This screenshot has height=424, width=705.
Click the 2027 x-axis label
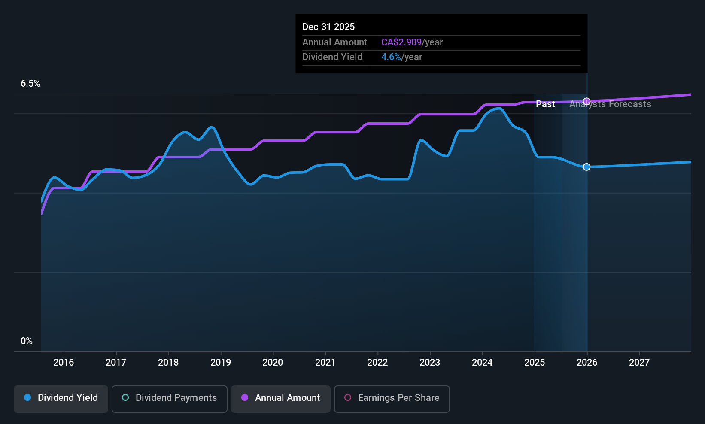coord(639,362)
